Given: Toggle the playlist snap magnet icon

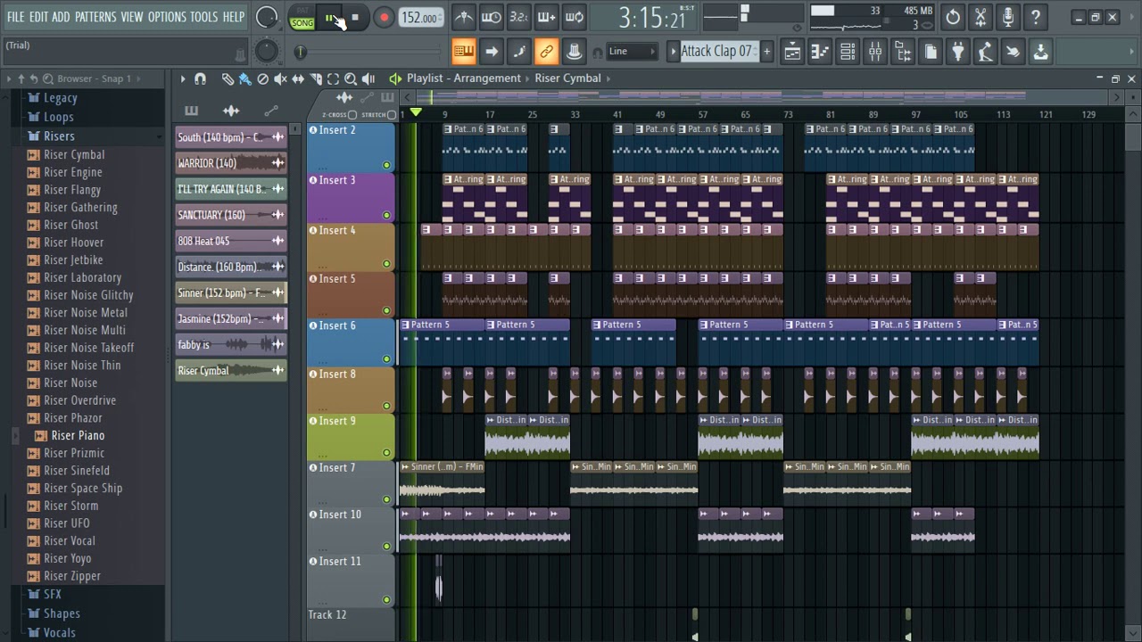Looking at the screenshot, I should [x=200, y=78].
